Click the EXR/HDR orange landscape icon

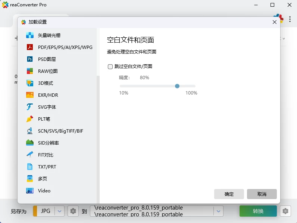pyautogui.click(x=30, y=95)
